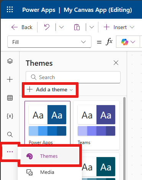
Task: Click the themes list vertical scrollbar
Action: pos(124,138)
